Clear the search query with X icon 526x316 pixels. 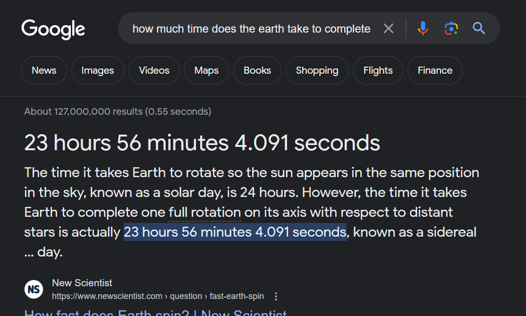tap(388, 29)
